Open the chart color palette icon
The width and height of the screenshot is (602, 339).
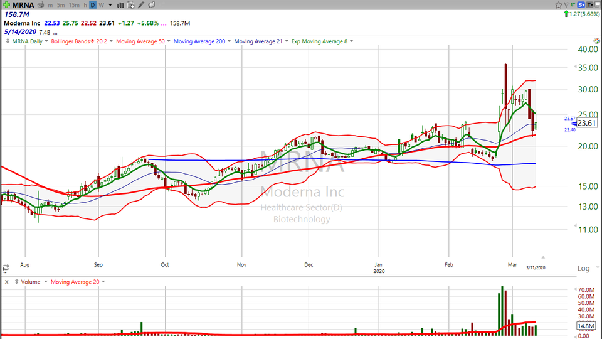[x=596, y=41]
